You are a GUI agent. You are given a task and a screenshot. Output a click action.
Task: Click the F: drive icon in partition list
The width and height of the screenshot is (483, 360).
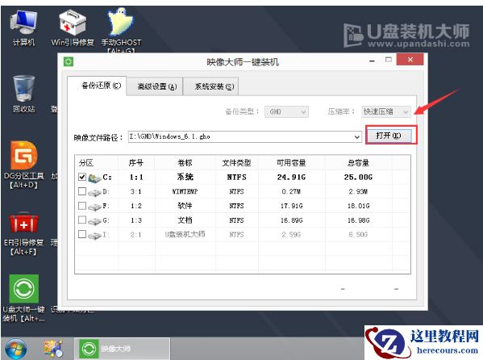tap(94, 207)
